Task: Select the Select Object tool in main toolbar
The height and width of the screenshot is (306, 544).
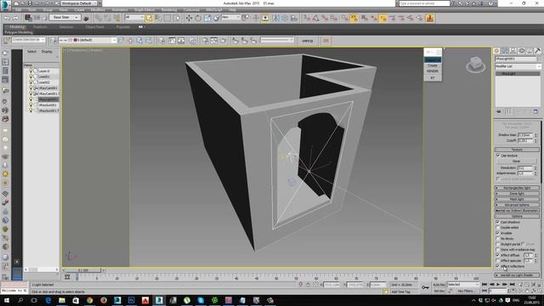Action: (149, 18)
